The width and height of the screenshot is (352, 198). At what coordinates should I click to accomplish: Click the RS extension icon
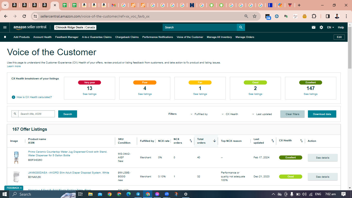[x=286, y=16]
